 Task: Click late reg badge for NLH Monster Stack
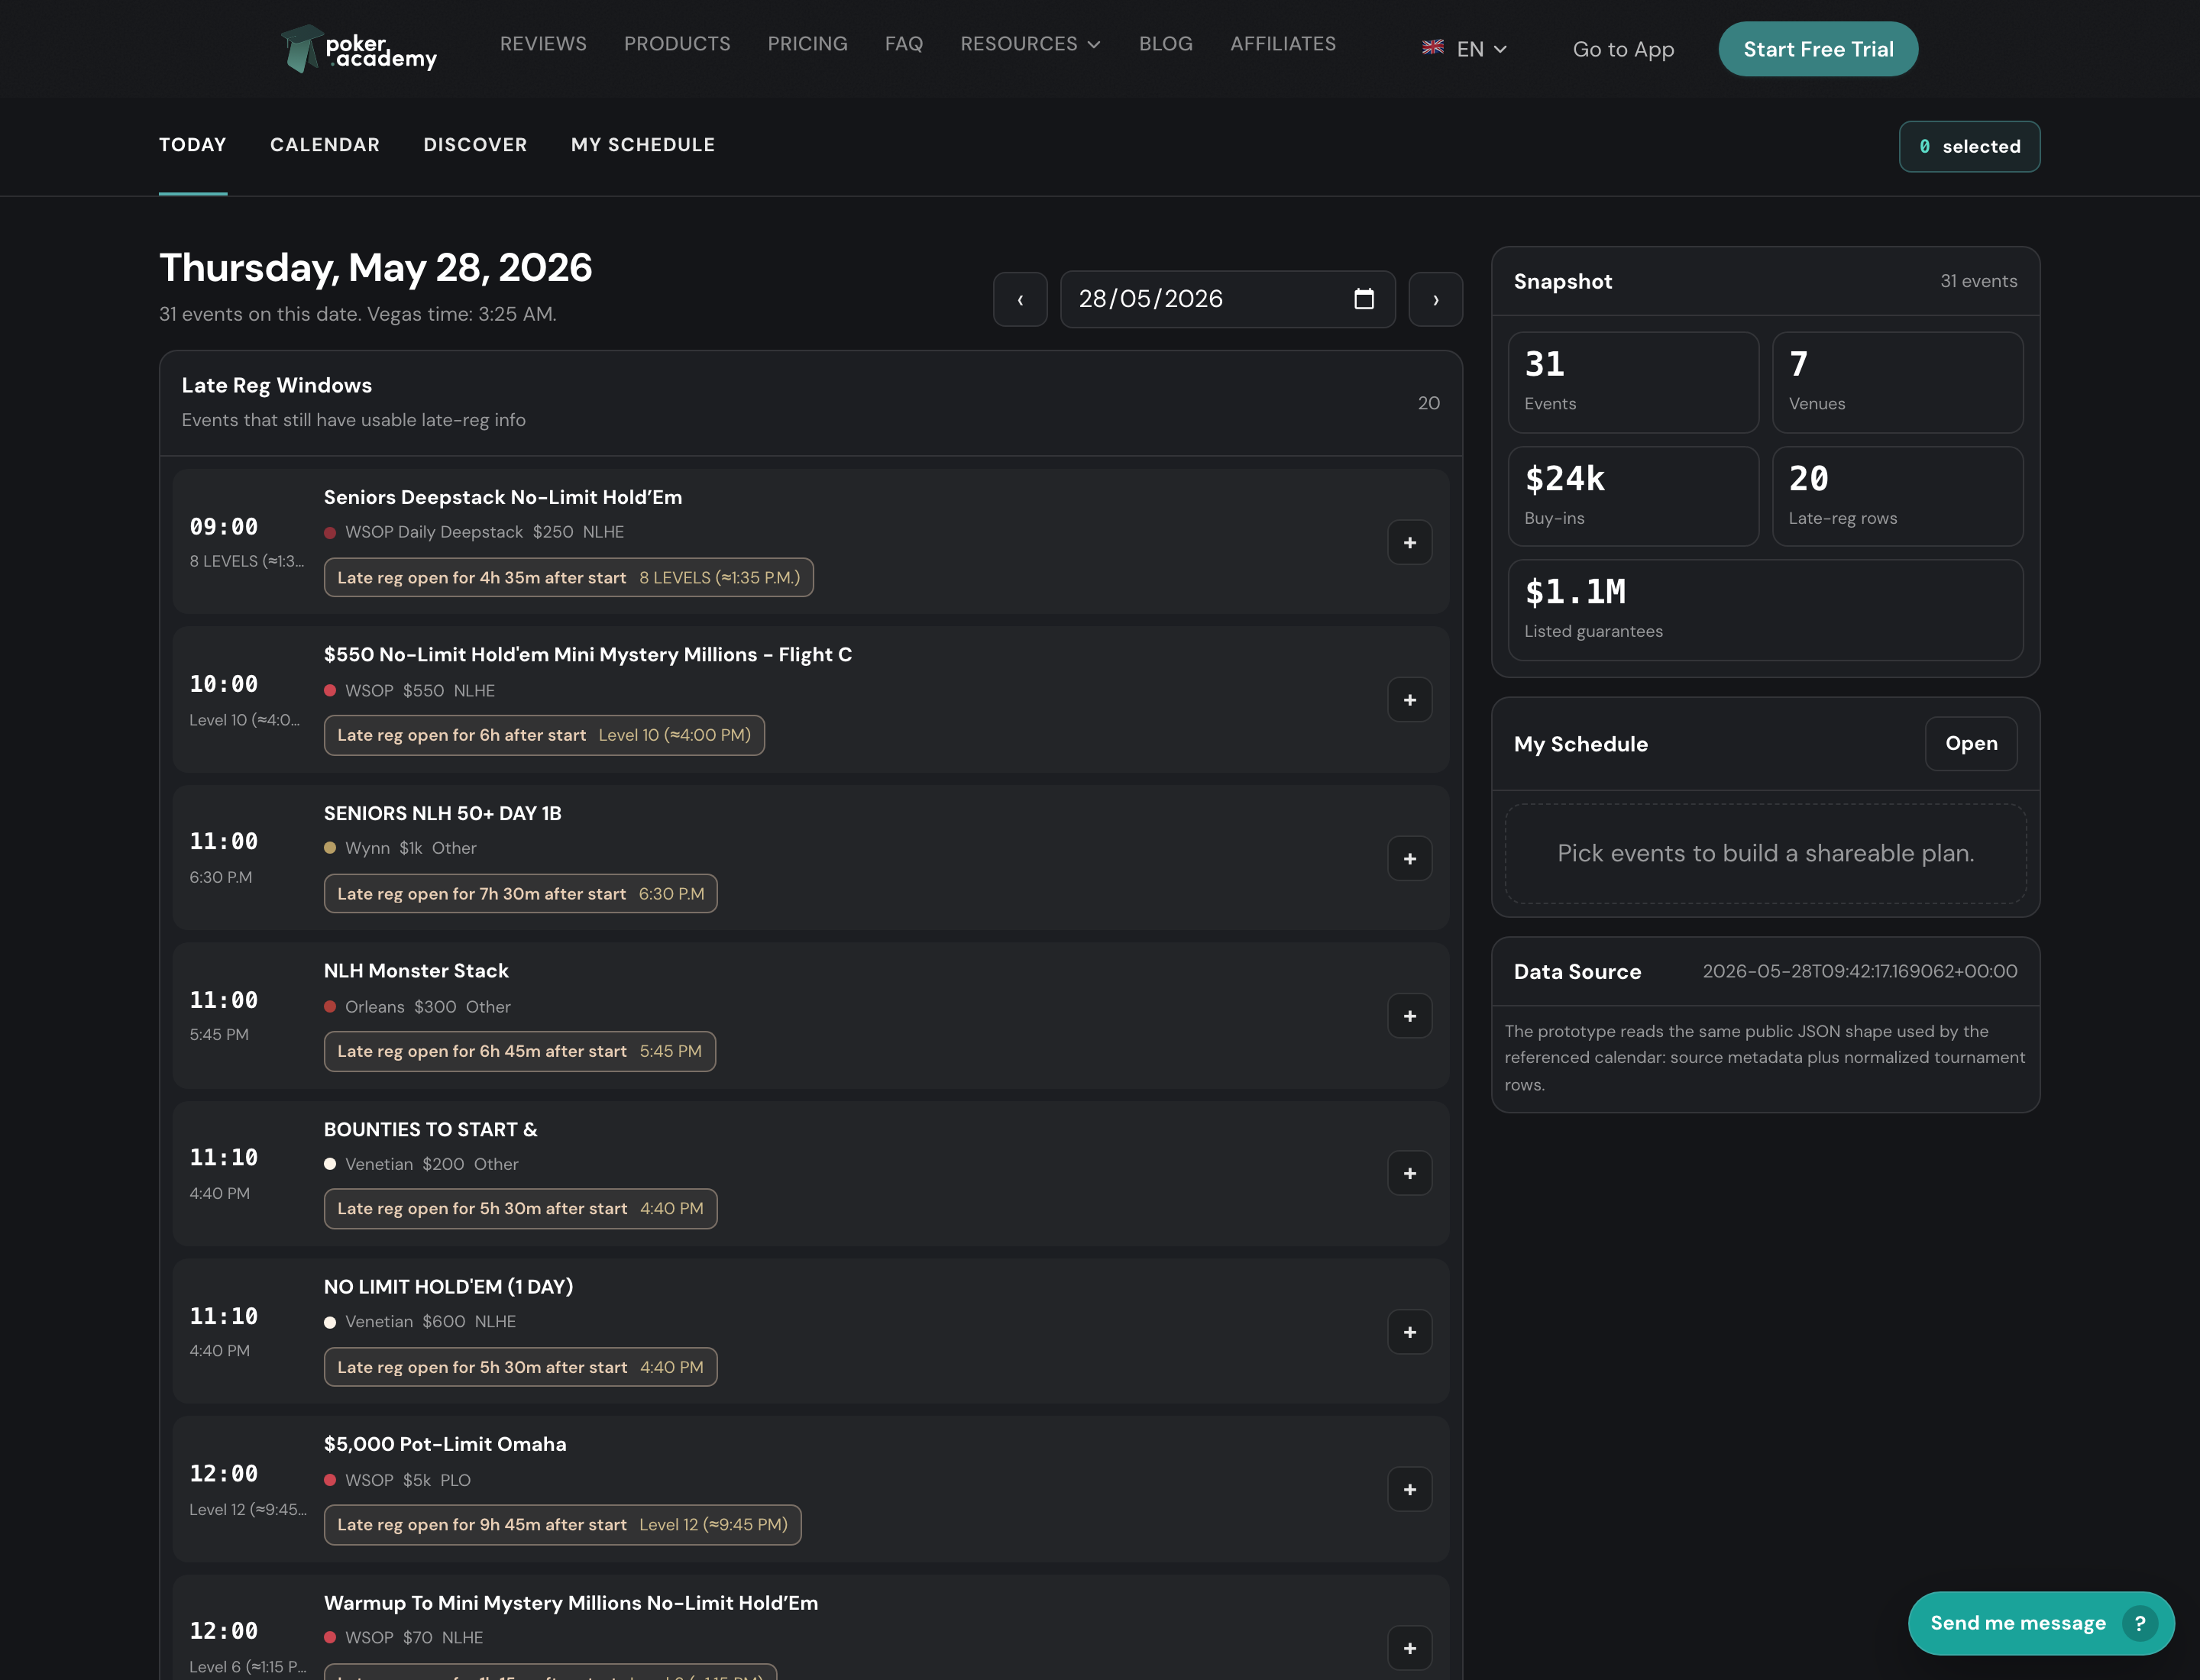519,1051
